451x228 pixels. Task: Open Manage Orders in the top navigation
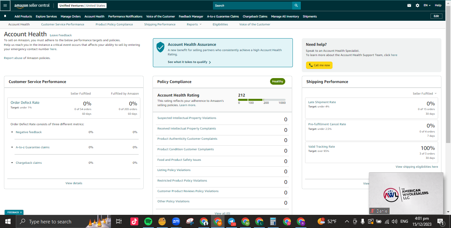[71, 16]
